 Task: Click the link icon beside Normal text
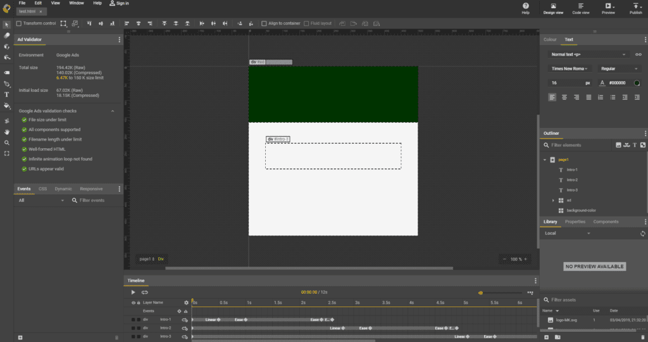638,54
